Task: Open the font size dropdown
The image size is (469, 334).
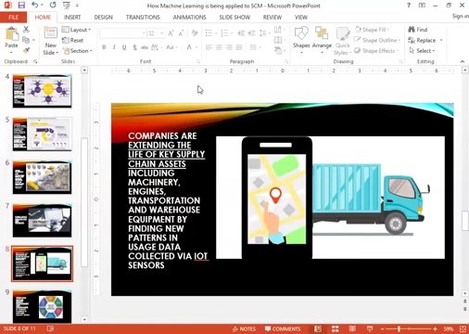Action: point(161,33)
